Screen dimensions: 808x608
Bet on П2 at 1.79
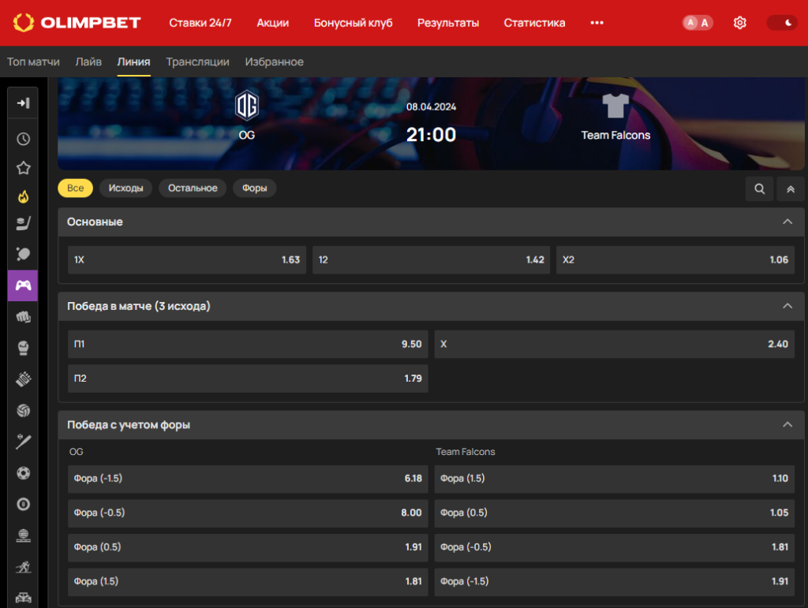coord(248,379)
